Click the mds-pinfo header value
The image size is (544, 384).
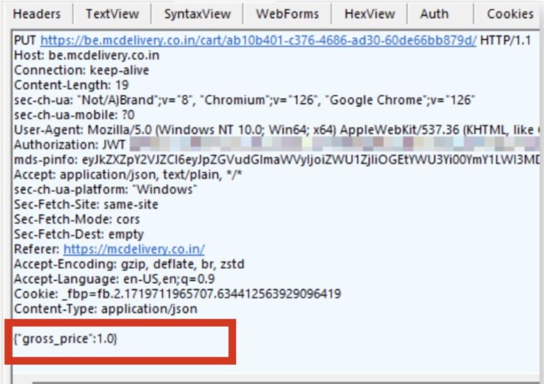tap(306, 160)
